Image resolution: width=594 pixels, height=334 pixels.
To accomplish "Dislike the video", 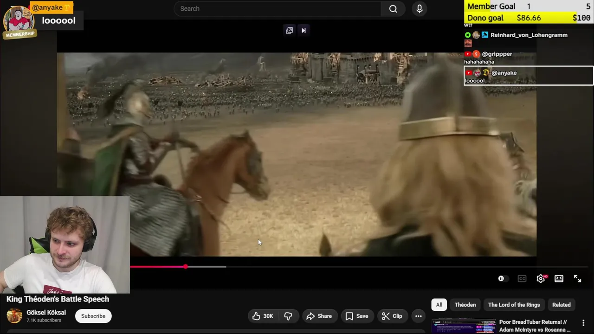I will [x=288, y=316].
